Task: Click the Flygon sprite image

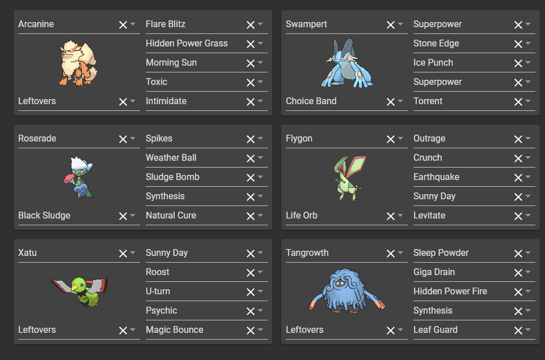Action: (349, 178)
